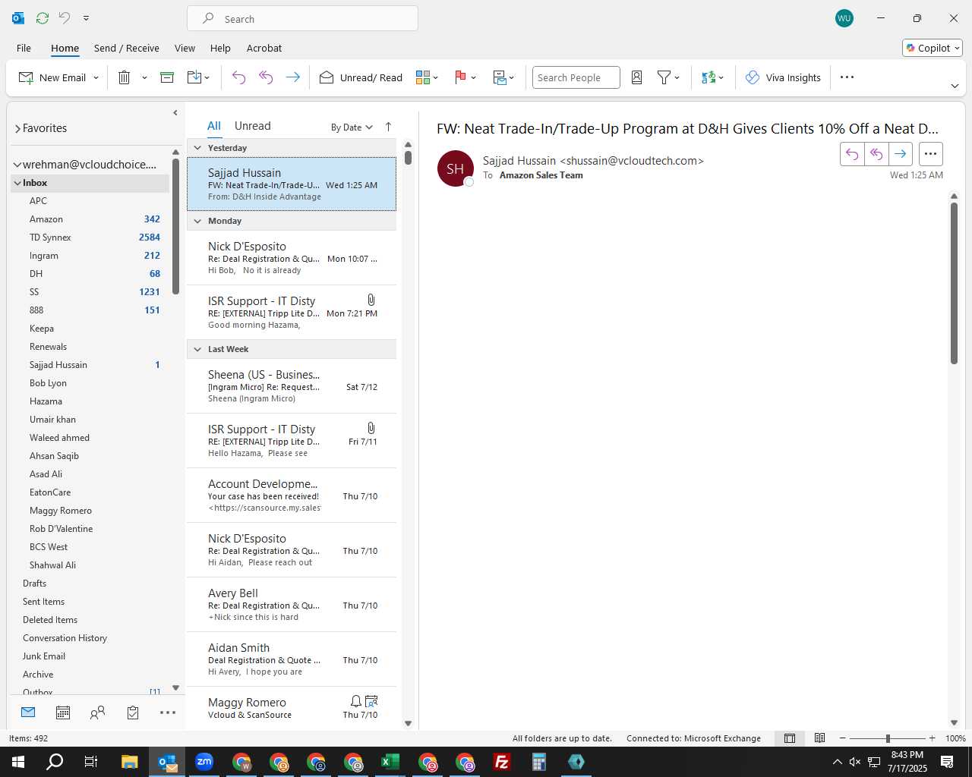Screen dimensions: 972x777
Task: Zoom out with the minus button
Action: click(842, 738)
